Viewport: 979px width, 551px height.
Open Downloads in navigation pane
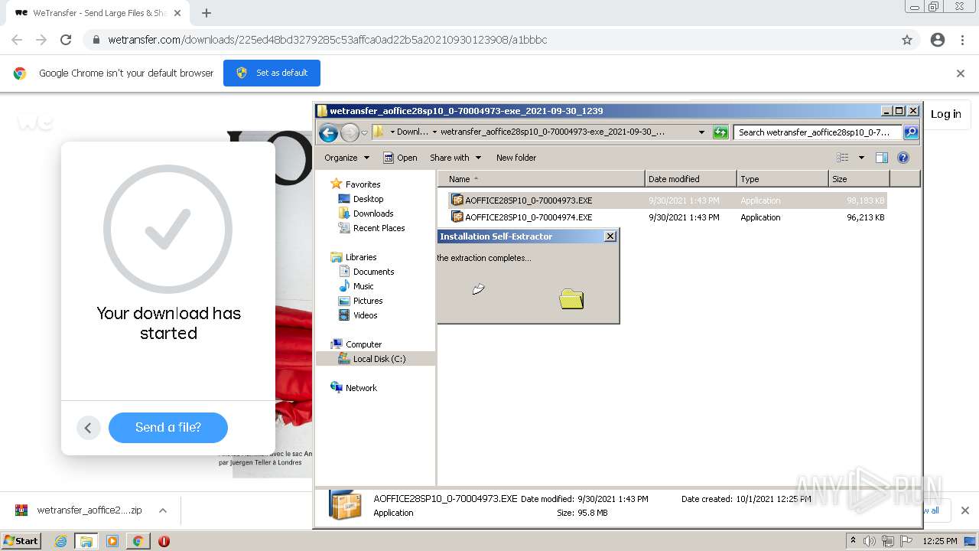[366, 214]
